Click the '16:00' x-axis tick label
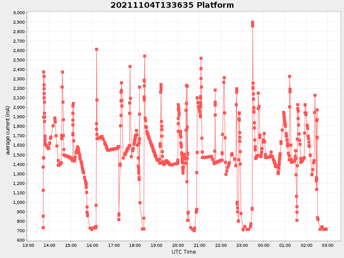This screenshot has width=344, height=258. [92, 245]
